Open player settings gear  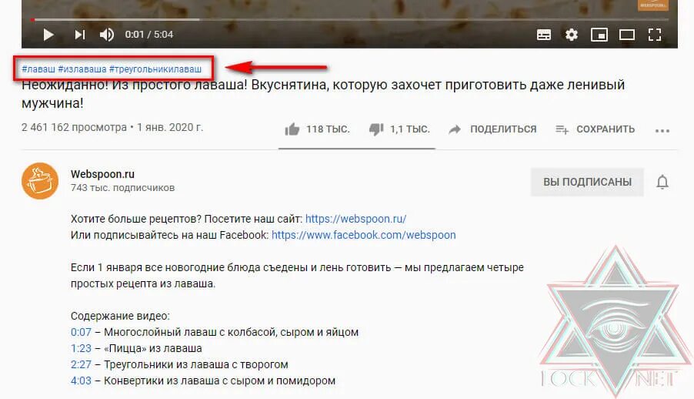pos(572,35)
